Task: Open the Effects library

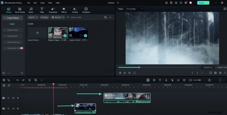Action: click(64, 10)
